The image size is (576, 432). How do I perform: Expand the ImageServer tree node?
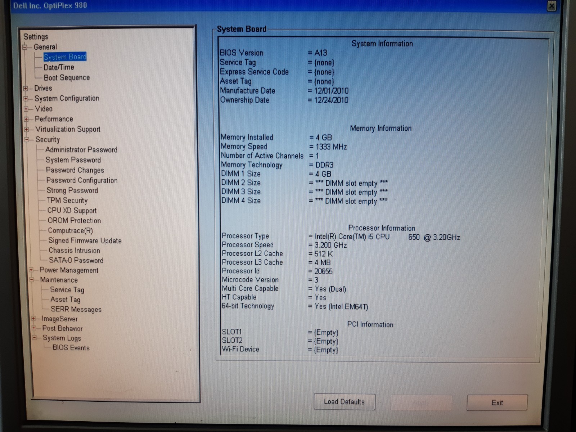click(33, 319)
